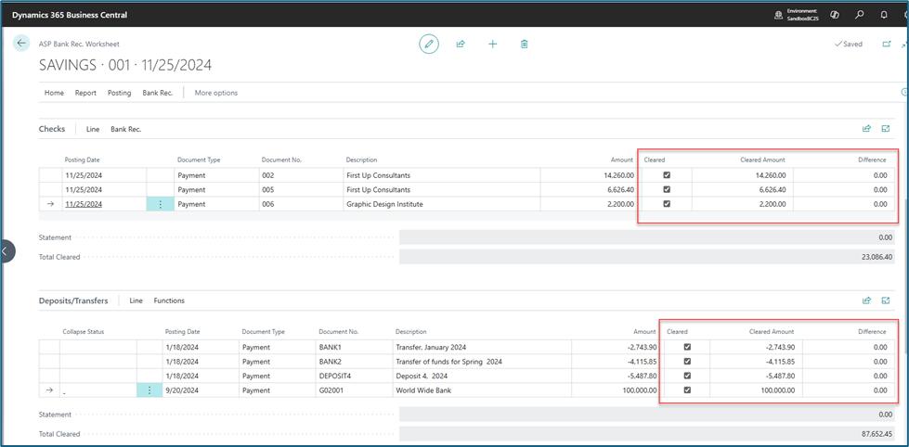Click the pencil edit icon
The image size is (909, 447).
click(429, 44)
